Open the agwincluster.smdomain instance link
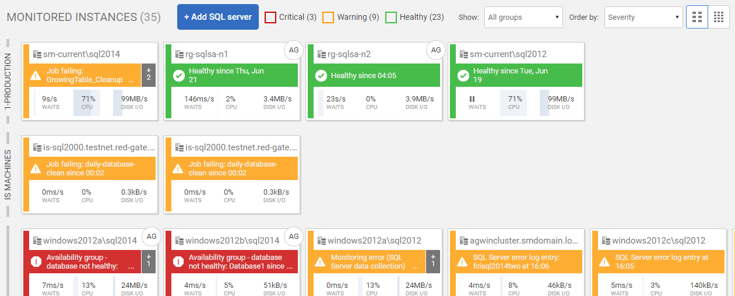This screenshot has height=296, width=735. point(524,241)
